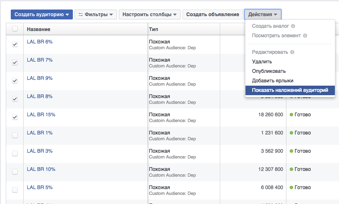This screenshot has width=339, height=204.
Task: Click the sliders icon on the Фильтры button
Action: click(80, 14)
